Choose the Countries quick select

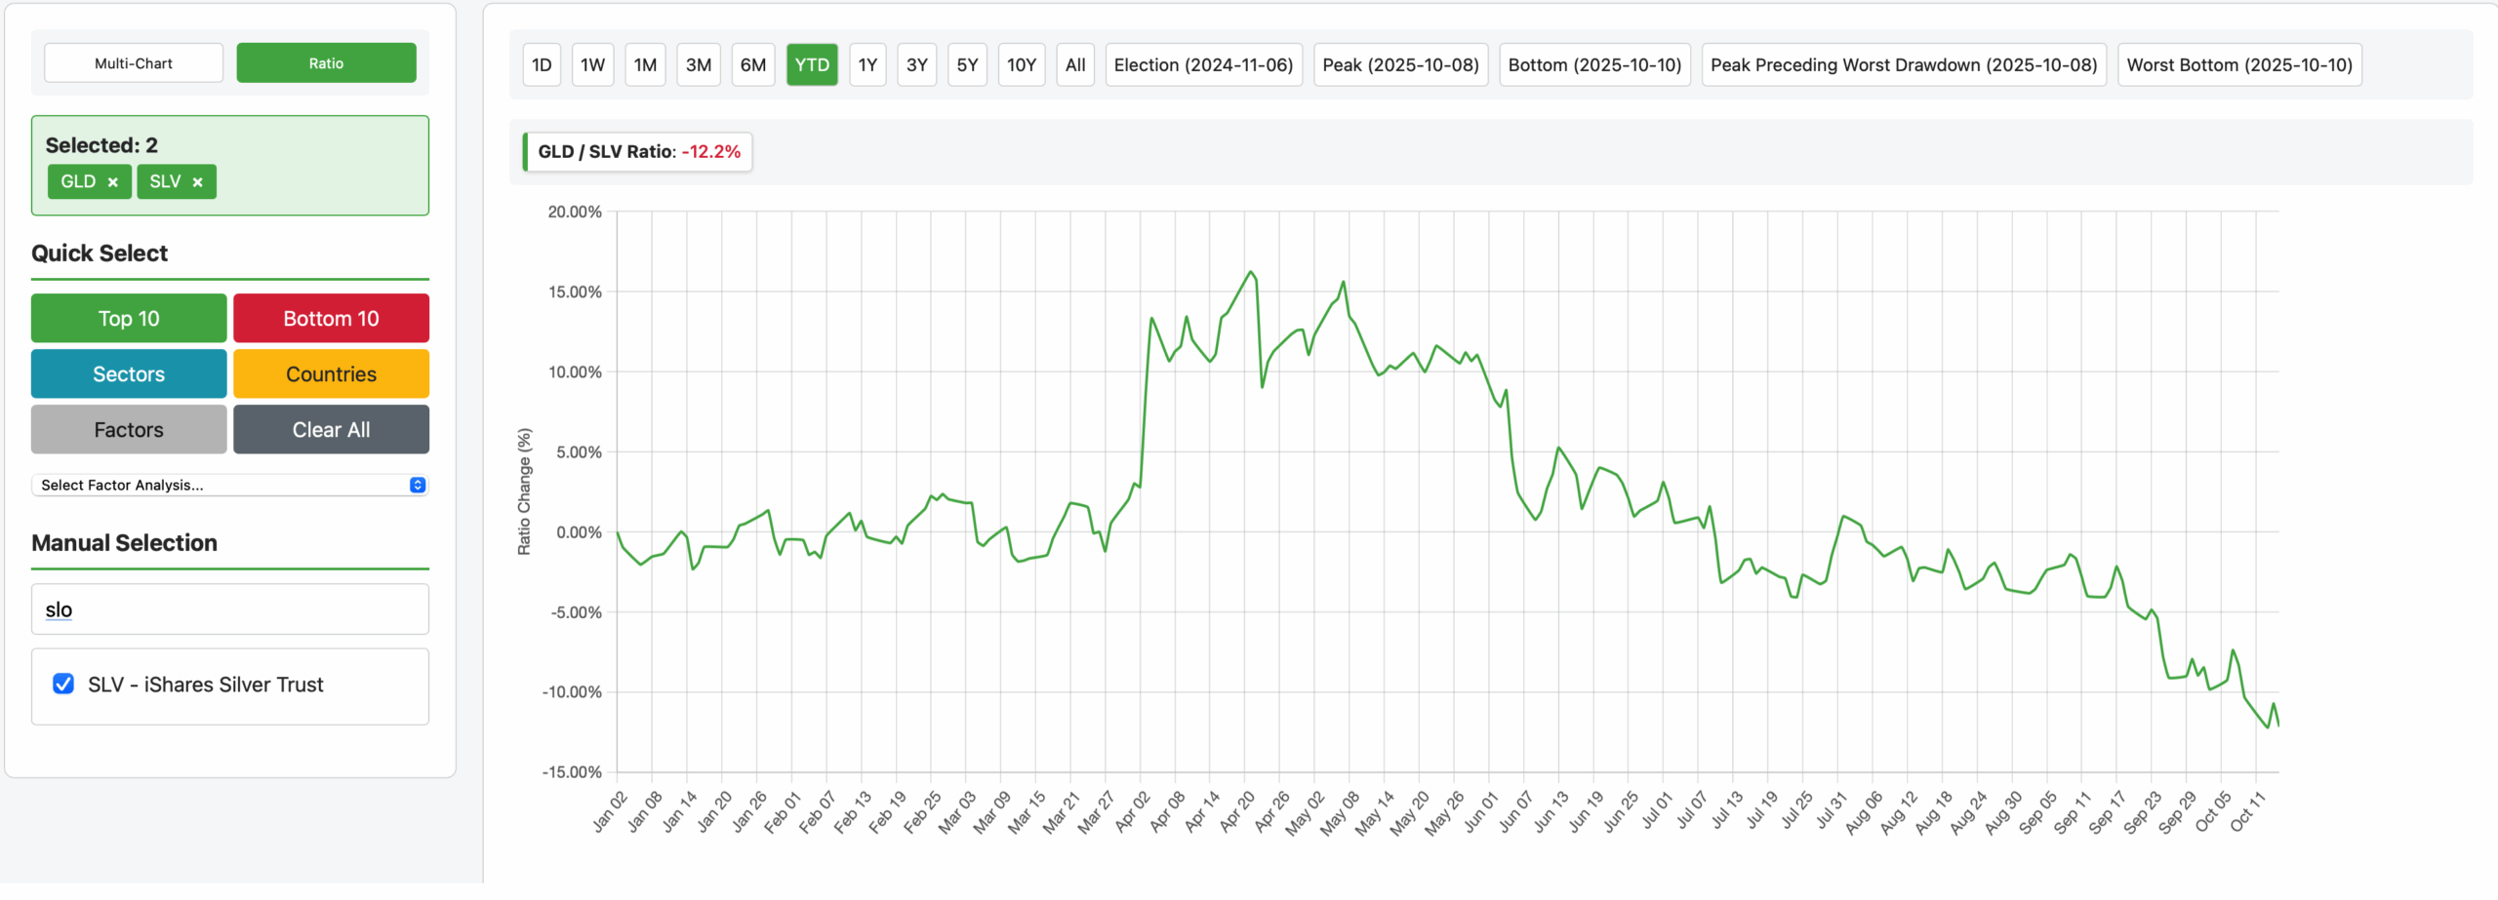point(331,374)
